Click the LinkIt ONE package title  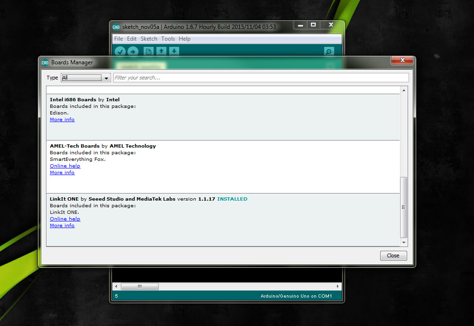[x=64, y=199]
